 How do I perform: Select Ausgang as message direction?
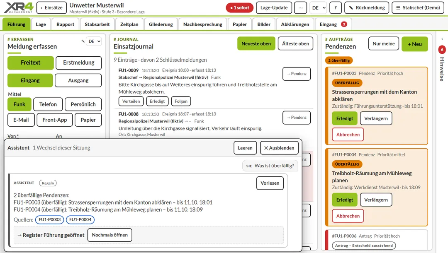click(78, 80)
